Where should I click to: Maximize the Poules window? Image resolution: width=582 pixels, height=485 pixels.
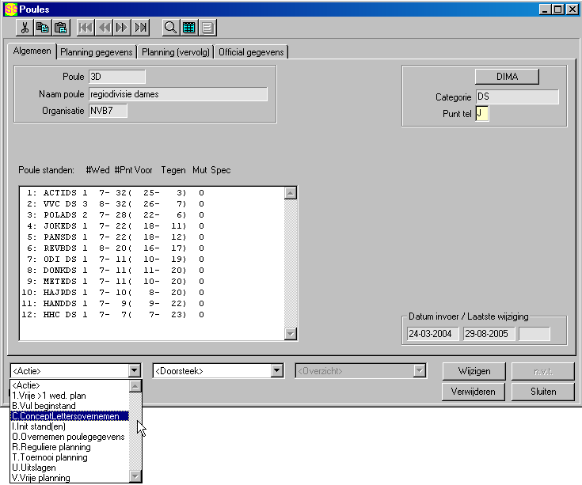pyautogui.click(x=557, y=9)
